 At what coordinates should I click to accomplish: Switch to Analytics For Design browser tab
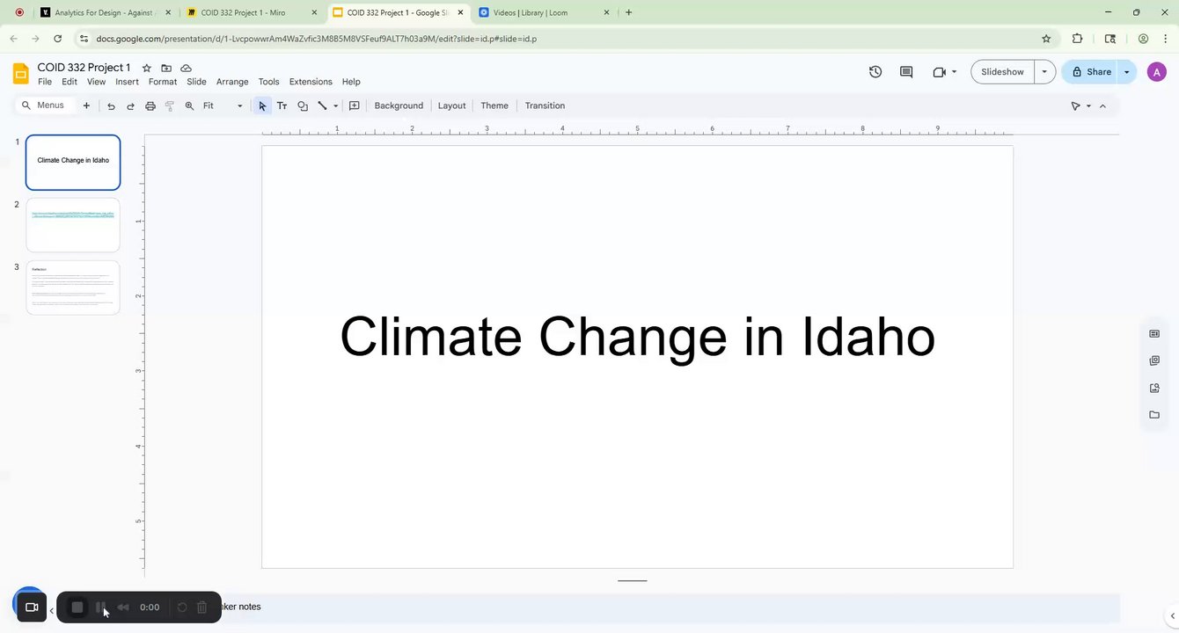click(x=104, y=13)
